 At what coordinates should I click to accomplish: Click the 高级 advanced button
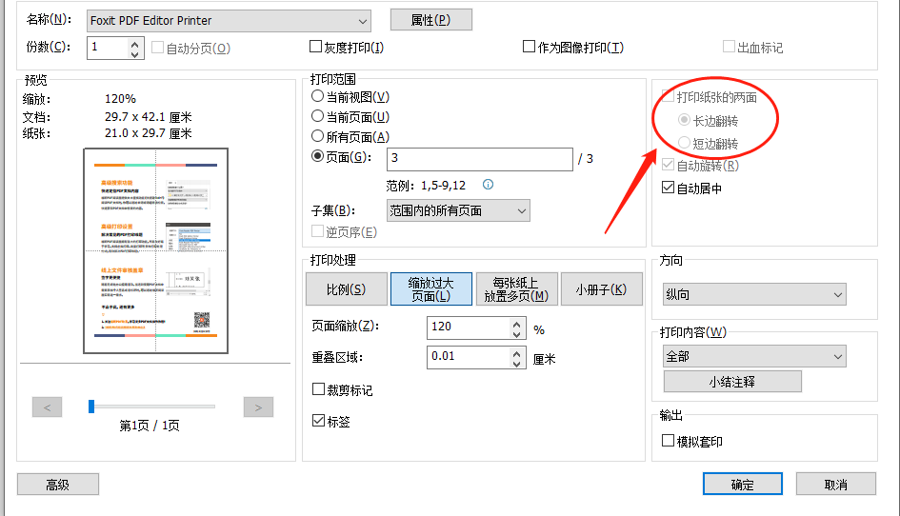tap(58, 485)
